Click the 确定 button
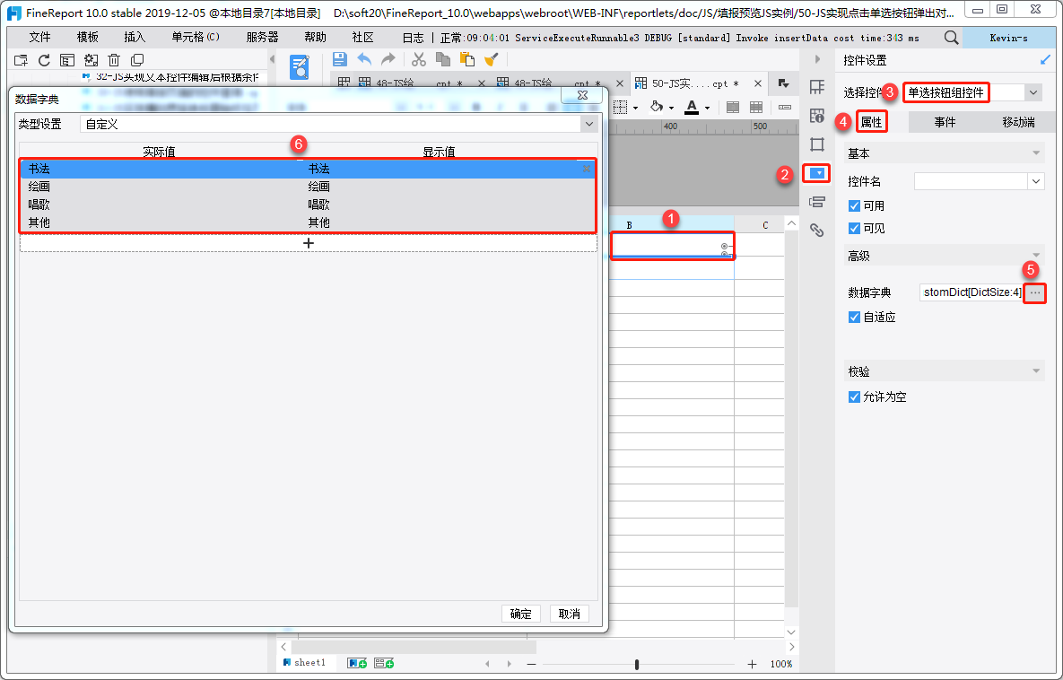Viewport: 1063px width, 680px height. click(x=520, y=614)
